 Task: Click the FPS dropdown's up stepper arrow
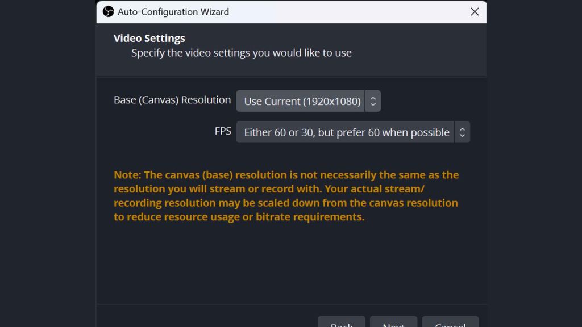[462, 128]
